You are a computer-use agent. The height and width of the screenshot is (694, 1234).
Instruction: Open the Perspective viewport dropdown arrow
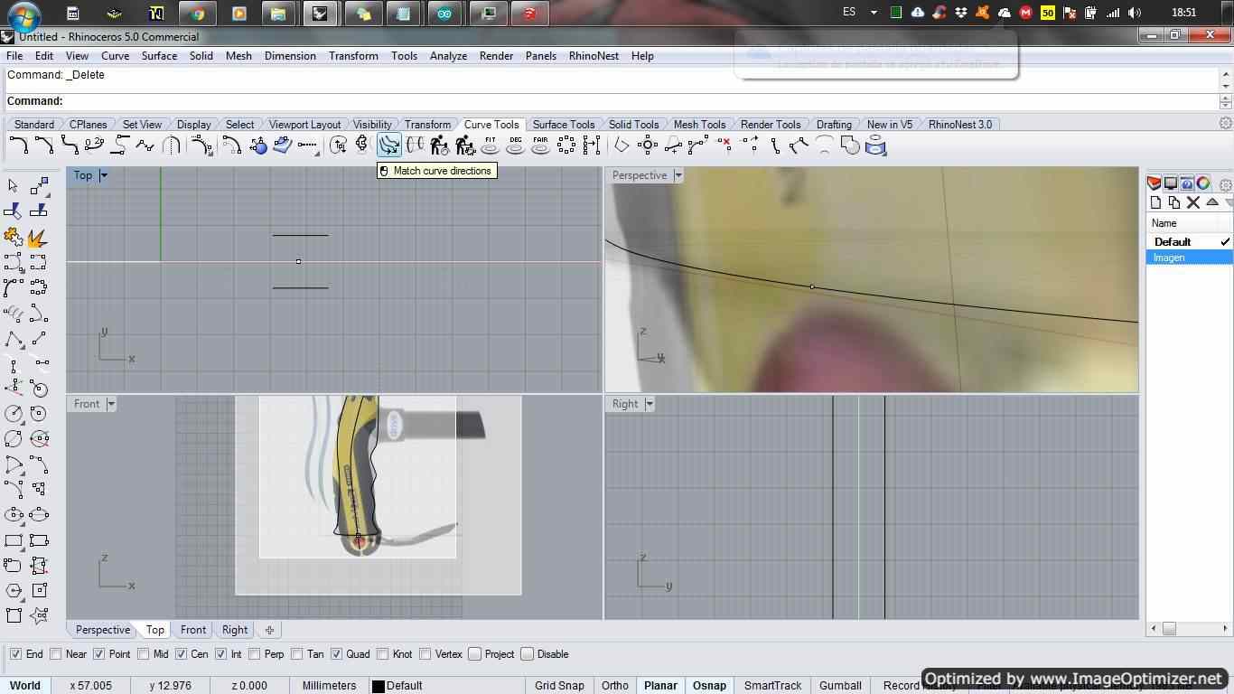(x=678, y=175)
